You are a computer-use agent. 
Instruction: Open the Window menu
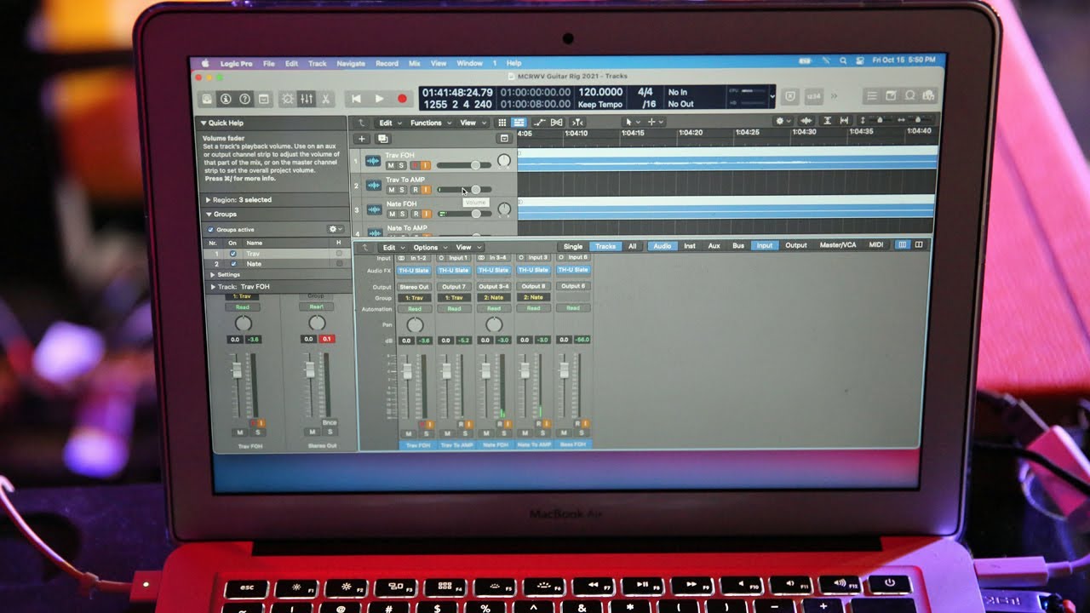469,63
